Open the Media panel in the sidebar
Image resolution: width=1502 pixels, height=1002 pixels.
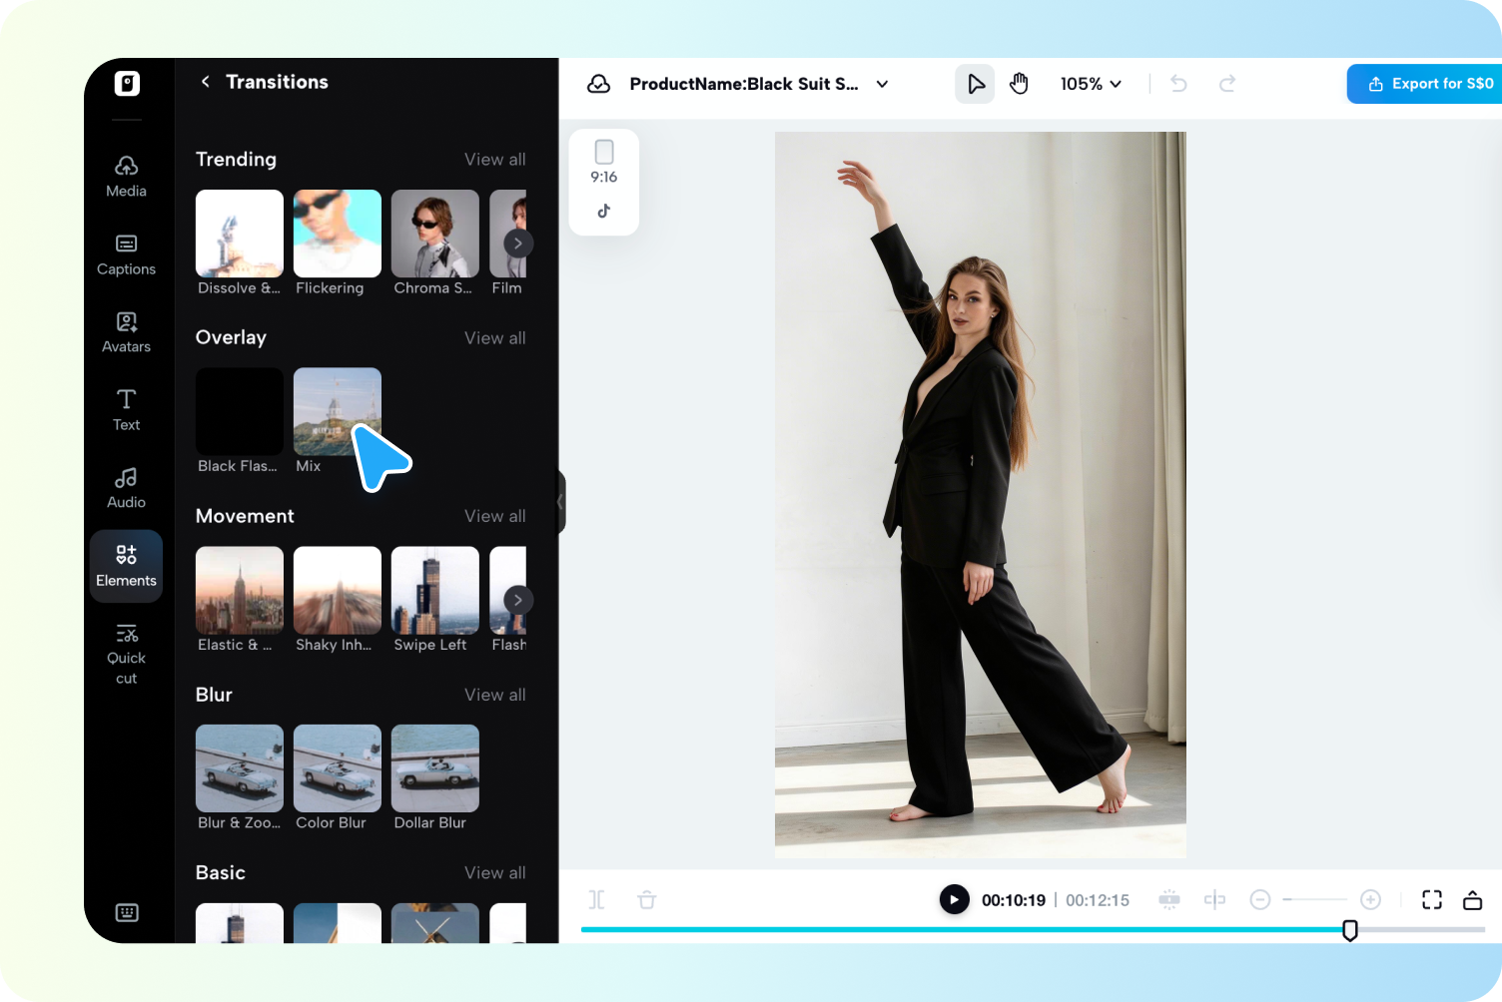point(126,176)
